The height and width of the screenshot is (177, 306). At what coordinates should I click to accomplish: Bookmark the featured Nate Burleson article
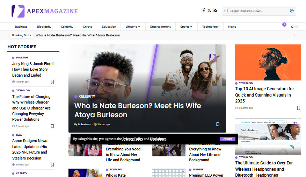pos(218,125)
